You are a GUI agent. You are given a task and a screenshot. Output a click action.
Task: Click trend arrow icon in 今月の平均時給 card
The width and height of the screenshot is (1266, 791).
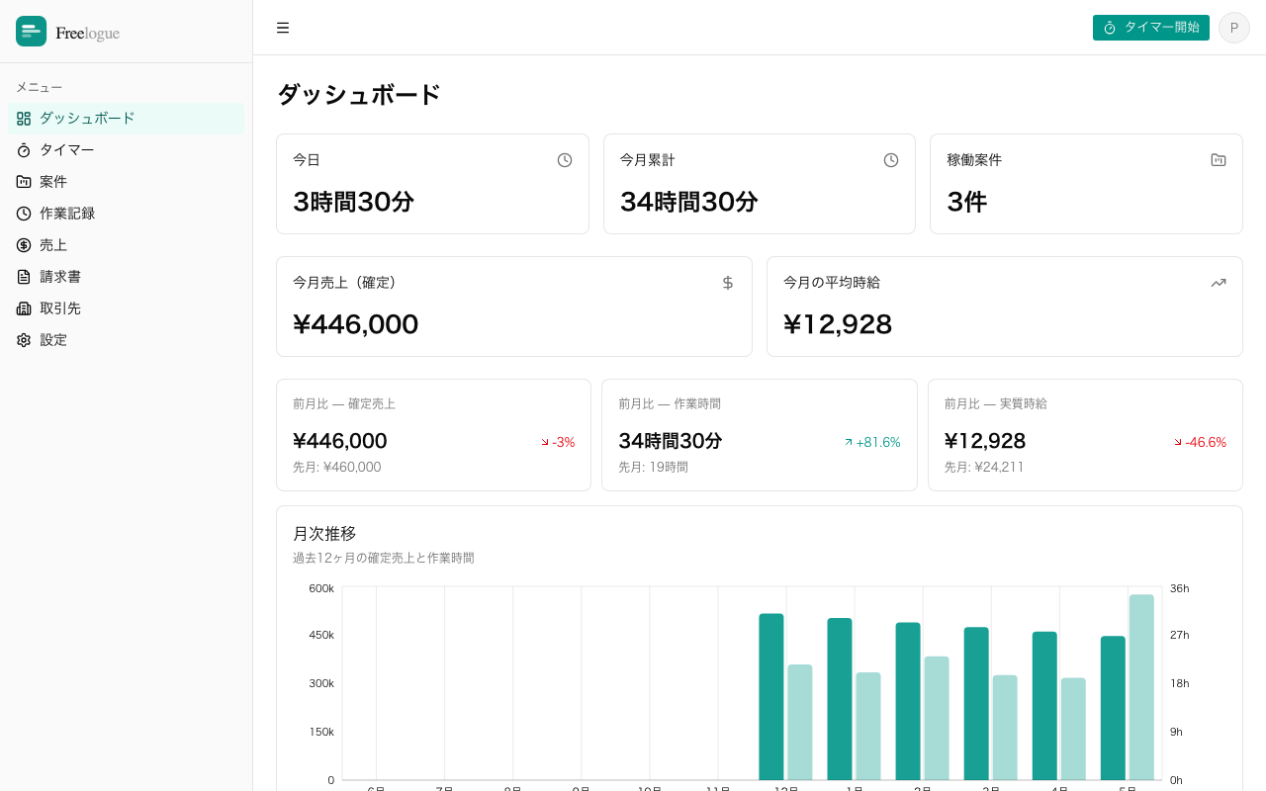click(1219, 283)
